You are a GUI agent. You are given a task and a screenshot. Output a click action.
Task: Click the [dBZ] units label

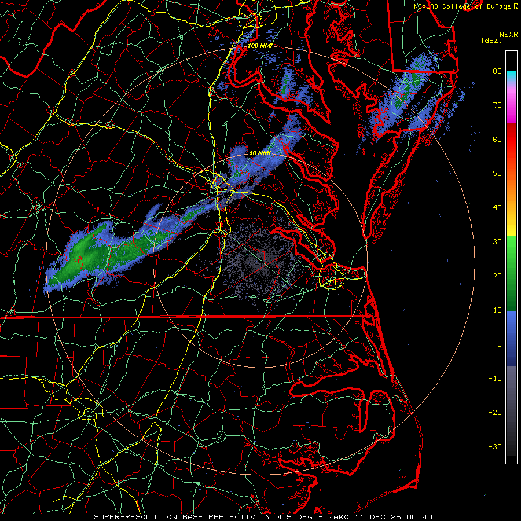click(x=491, y=41)
